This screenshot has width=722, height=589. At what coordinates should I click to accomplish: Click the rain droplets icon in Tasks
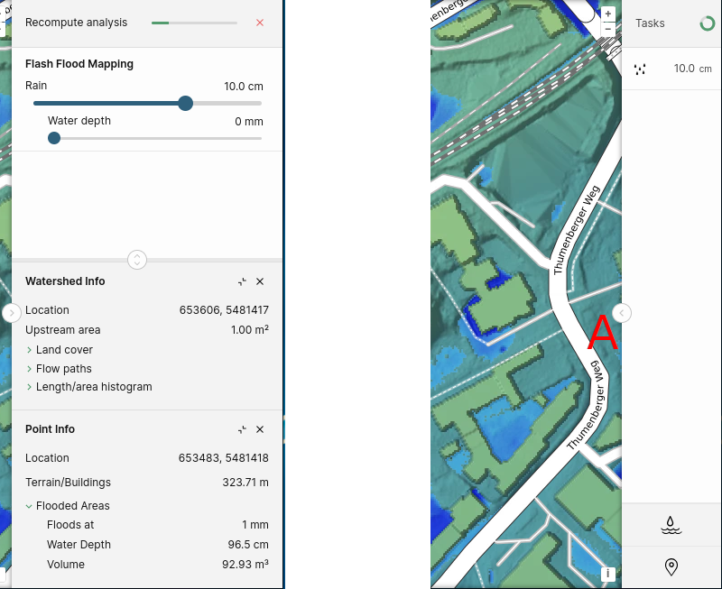(x=640, y=69)
